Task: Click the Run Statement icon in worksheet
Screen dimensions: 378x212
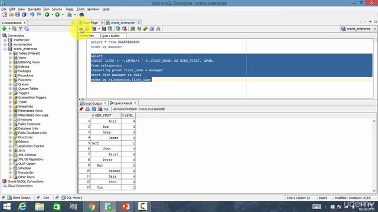Action: click(81, 29)
